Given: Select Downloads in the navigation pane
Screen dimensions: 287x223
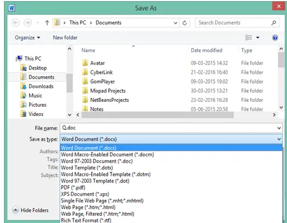Looking at the screenshot, I should point(41,86).
